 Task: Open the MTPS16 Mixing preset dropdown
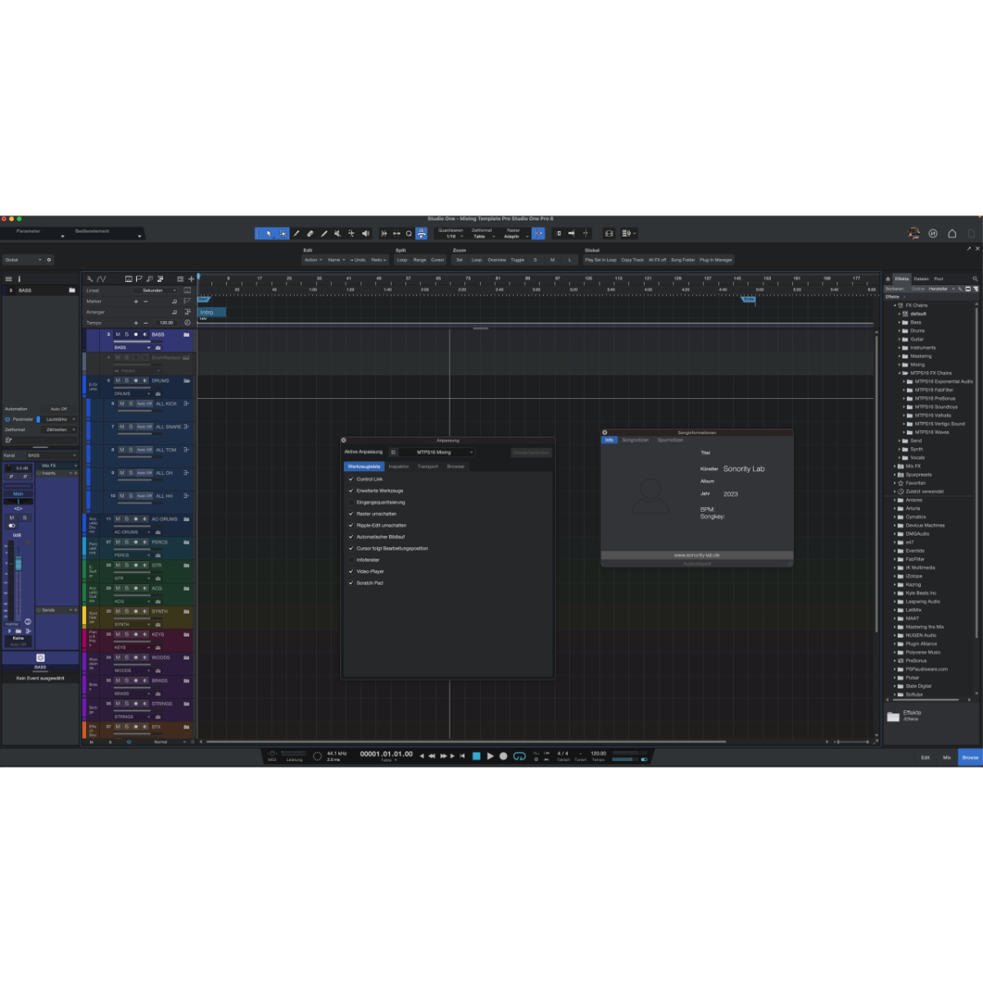coord(437,452)
